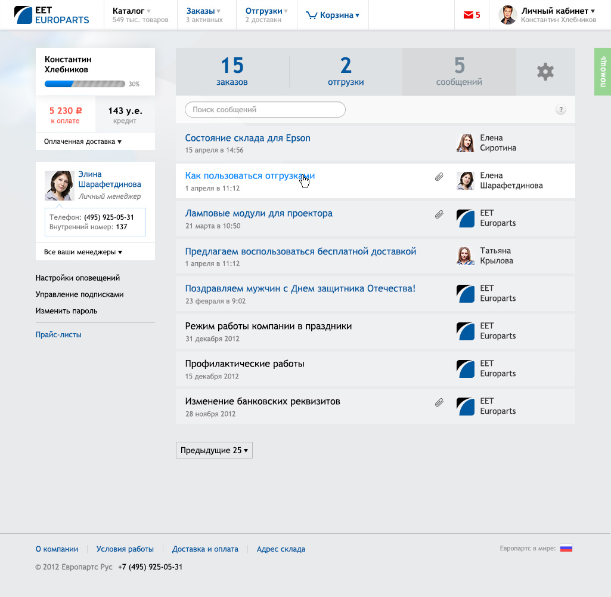Click the red envelope messages icon

[468, 16]
